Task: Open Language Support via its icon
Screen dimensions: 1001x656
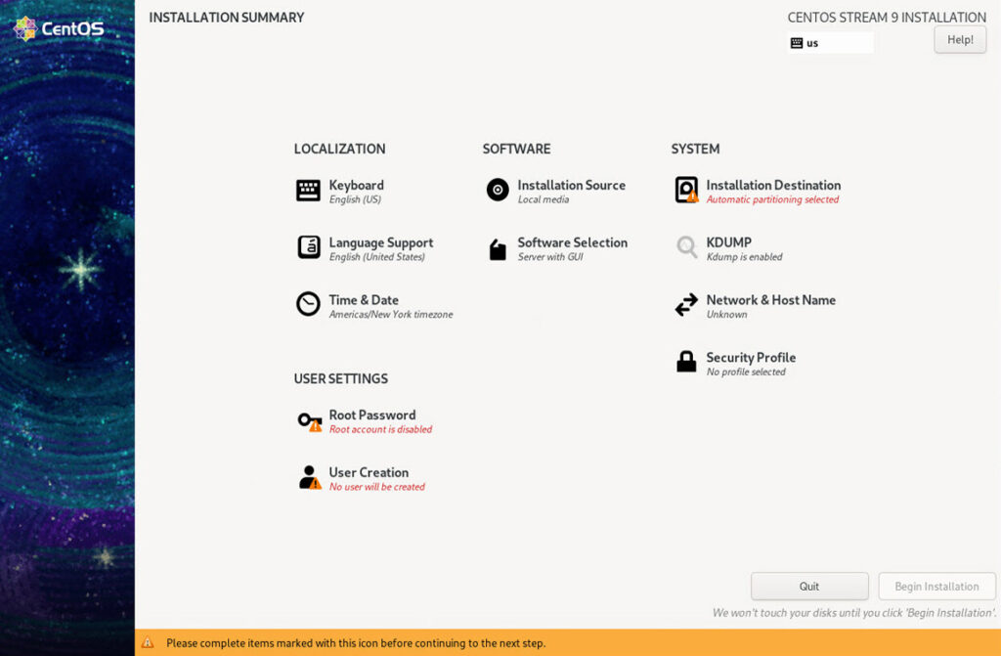Action: [308, 247]
